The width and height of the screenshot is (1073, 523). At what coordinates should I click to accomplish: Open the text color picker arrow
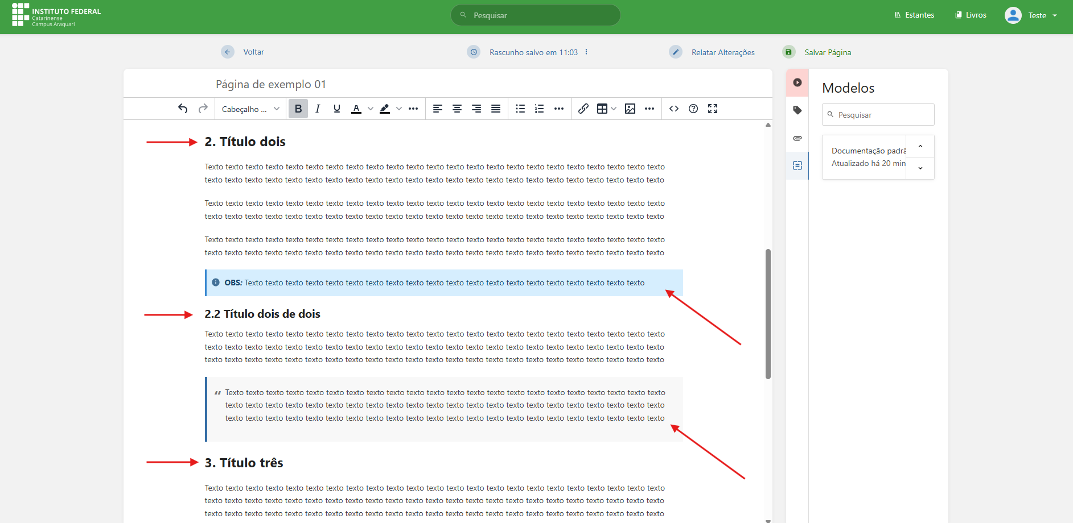(x=371, y=109)
